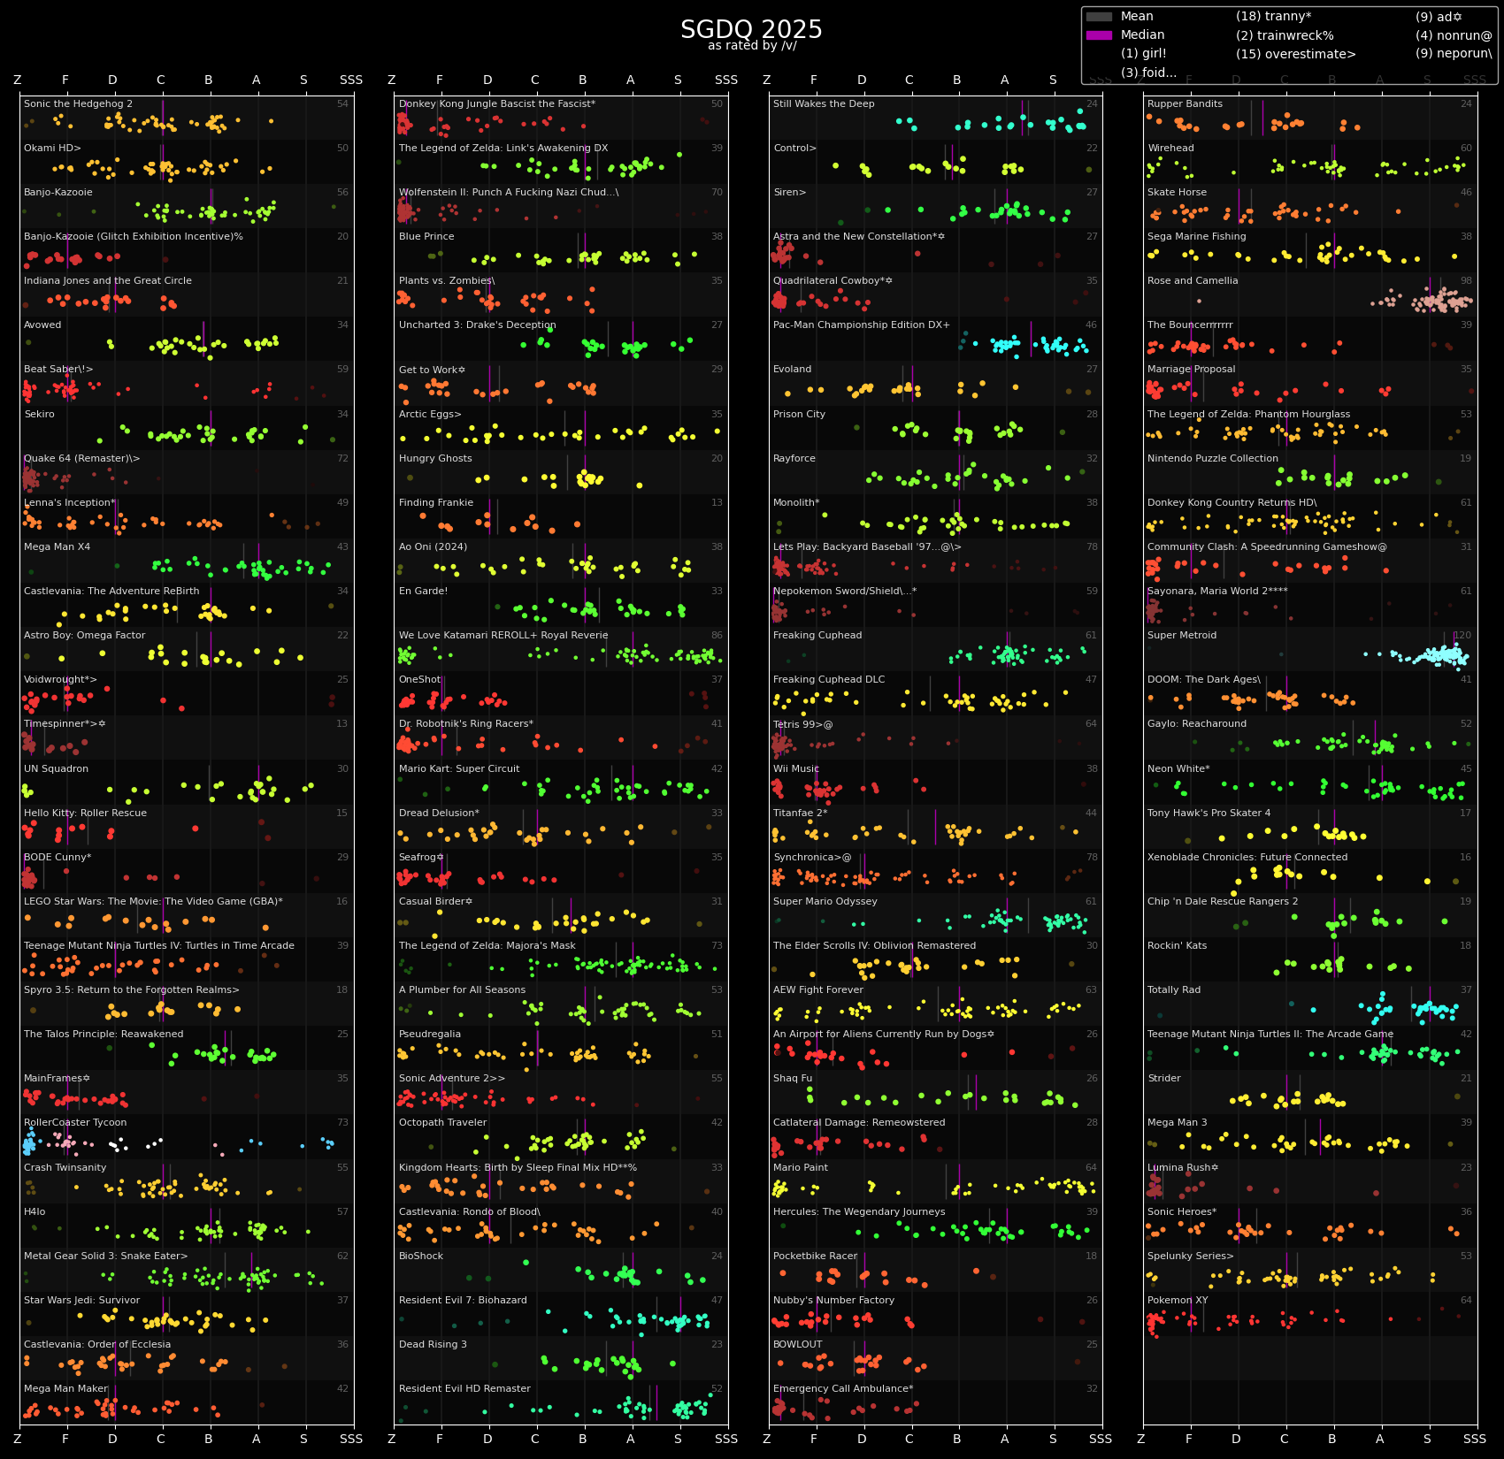Click 'Castlevania: The Adventure ReBirth' label
Image resolution: width=1504 pixels, height=1459 pixels.
coord(111,592)
